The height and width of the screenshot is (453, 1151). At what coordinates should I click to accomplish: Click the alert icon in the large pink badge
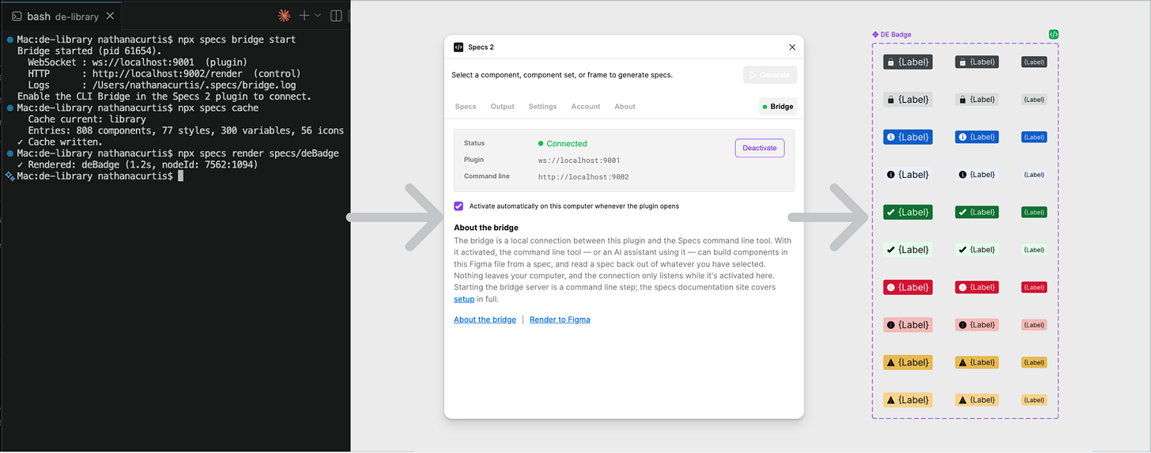point(890,325)
